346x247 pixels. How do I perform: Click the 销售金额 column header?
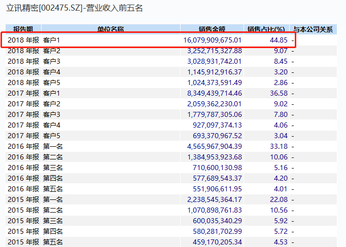(212, 29)
